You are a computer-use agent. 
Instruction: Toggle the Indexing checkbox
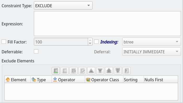tap(96, 42)
